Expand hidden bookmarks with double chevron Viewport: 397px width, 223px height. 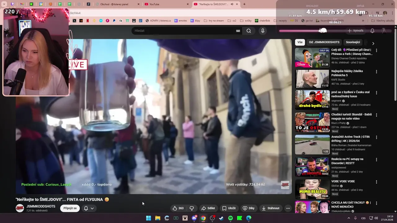coord(363,21)
